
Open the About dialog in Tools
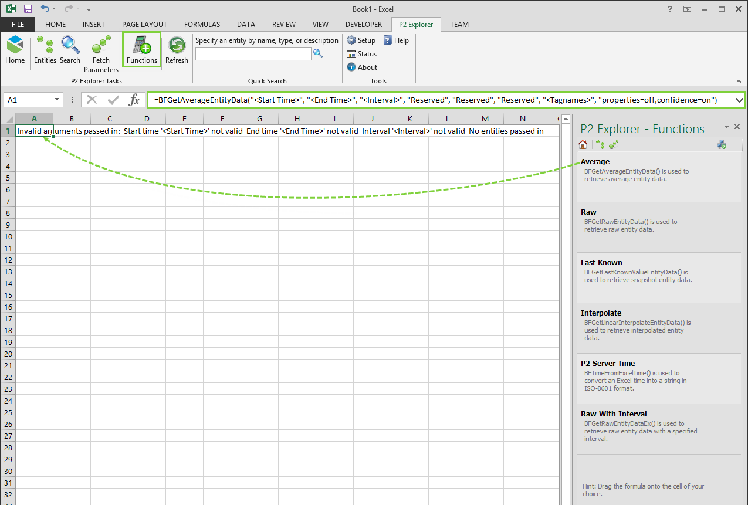point(362,67)
